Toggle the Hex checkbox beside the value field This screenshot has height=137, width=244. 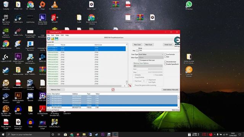coord(137,51)
